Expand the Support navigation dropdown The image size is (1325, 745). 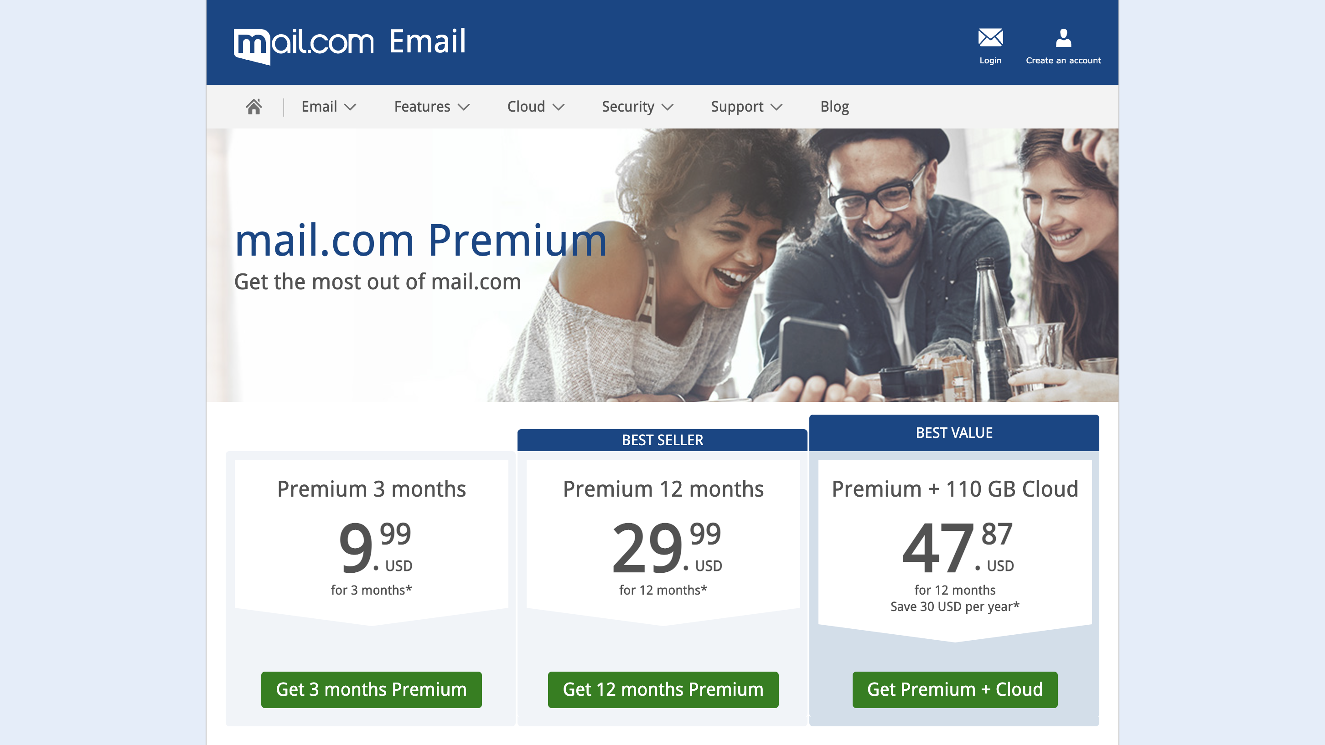pos(745,107)
